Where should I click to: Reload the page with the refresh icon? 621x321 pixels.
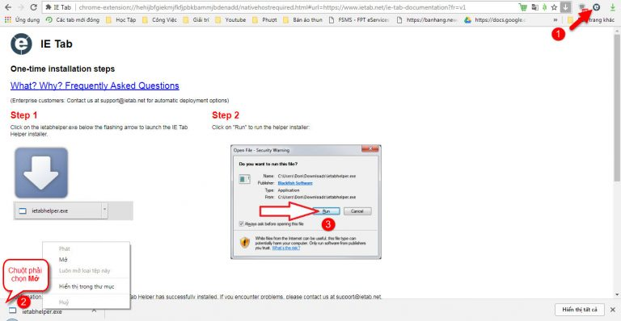click(x=34, y=7)
